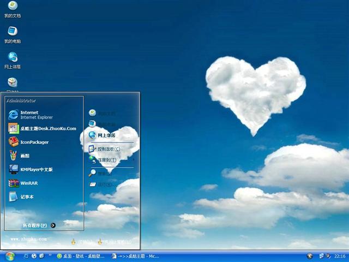
Task: Expand hidden tray icons arrow
Action: coord(310,256)
